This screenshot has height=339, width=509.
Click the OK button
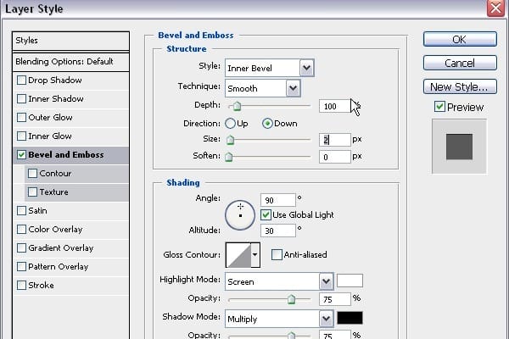point(460,39)
